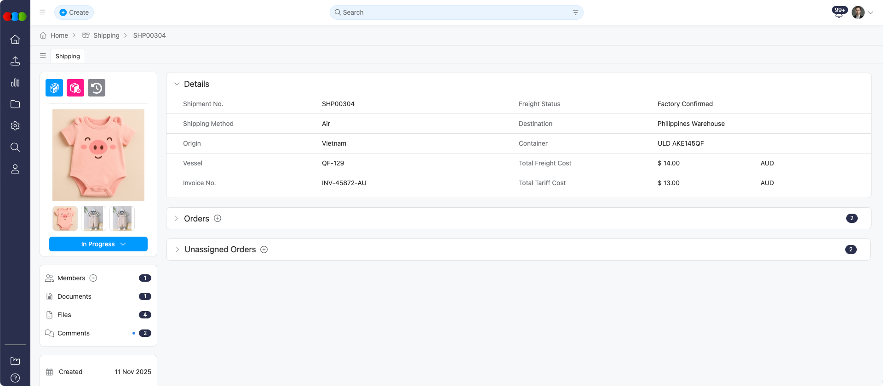Add a member with plus icon

(93, 278)
